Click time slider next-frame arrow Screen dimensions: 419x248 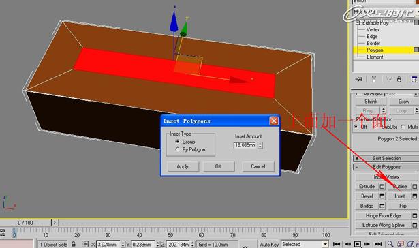click(x=55, y=223)
